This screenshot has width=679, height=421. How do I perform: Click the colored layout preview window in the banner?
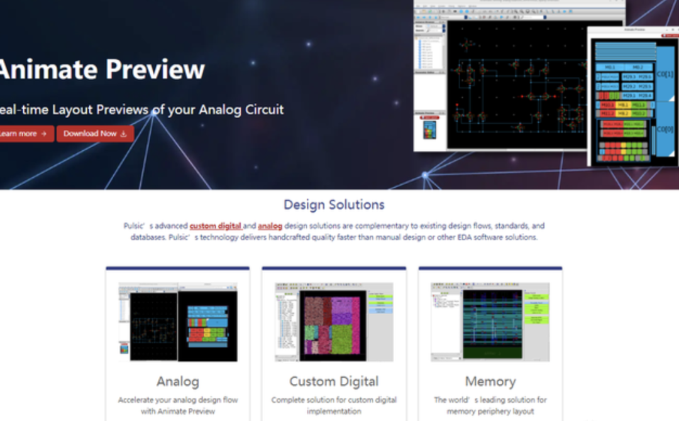click(x=633, y=97)
